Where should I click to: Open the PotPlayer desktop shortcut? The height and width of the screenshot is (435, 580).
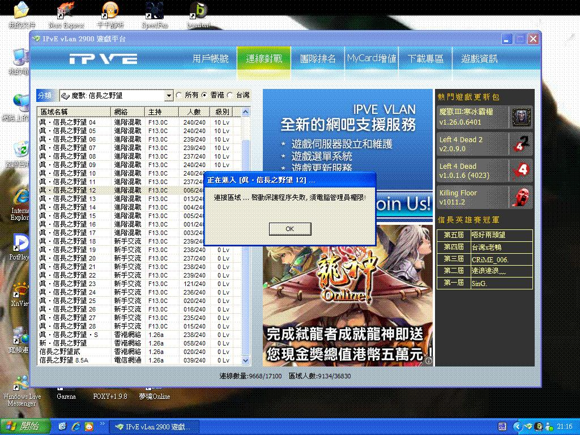point(19,247)
